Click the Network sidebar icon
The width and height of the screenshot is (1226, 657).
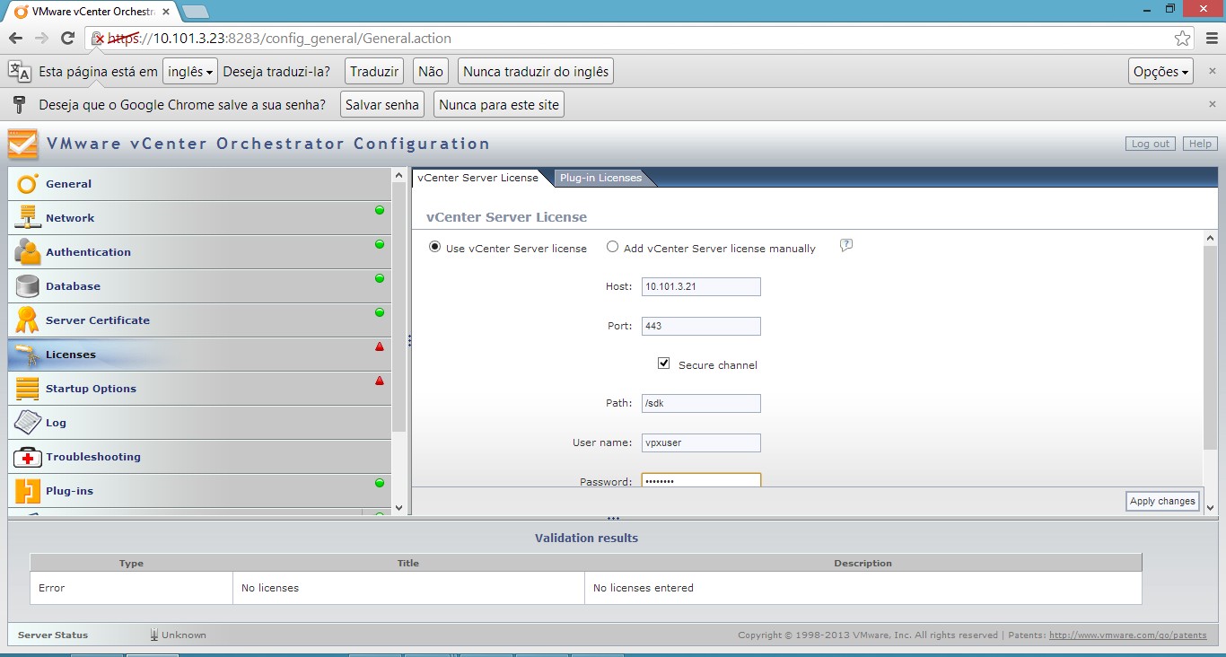[x=28, y=218]
